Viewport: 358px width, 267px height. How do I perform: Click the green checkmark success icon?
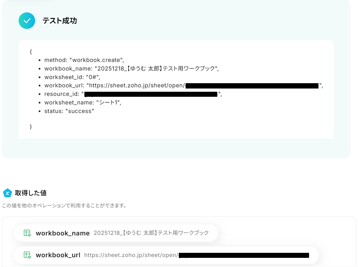[x=27, y=21]
